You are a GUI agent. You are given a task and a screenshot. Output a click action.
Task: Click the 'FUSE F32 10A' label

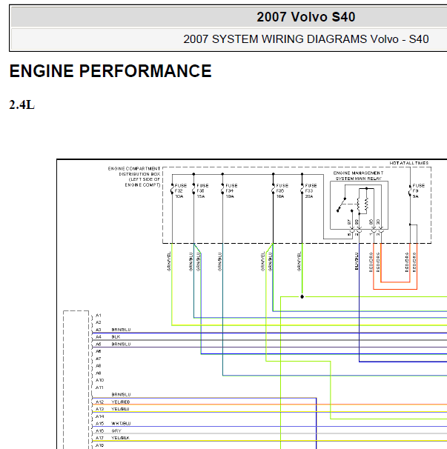click(x=181, y=191)
